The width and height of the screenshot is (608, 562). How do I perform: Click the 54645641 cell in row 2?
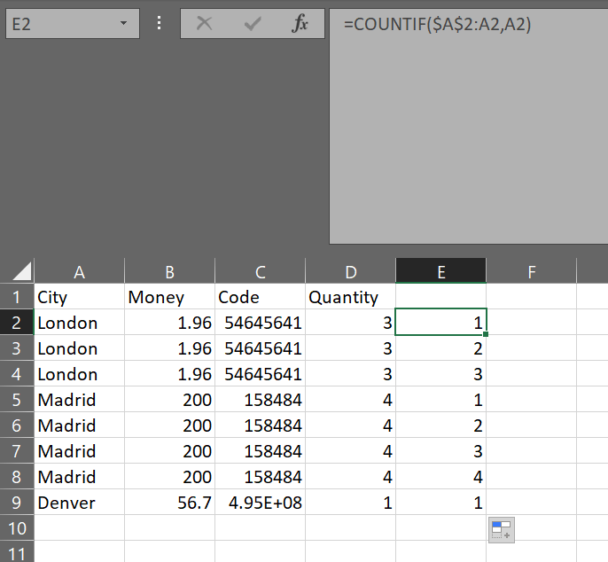(261, 323)
